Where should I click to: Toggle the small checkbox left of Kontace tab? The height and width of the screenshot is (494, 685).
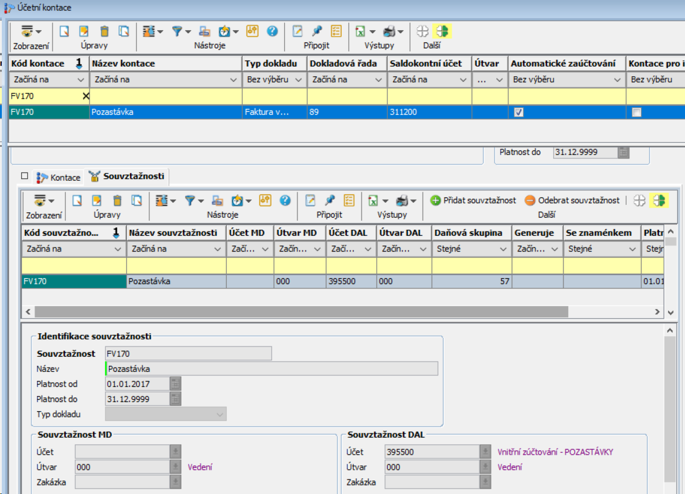(25, 177)
